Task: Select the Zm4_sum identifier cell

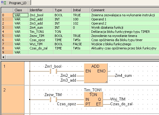Action: (41, 27)
